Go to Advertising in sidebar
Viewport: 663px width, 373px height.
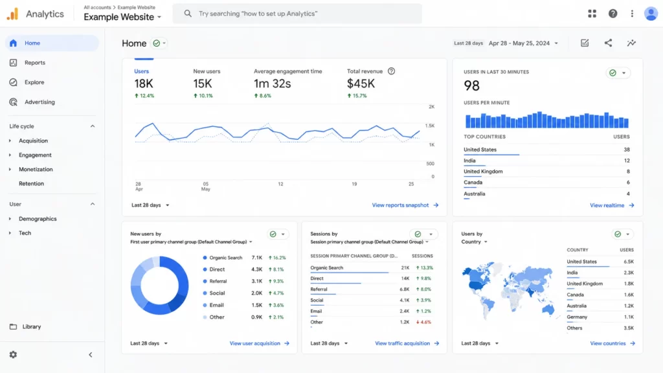click(x=39, y=102)
